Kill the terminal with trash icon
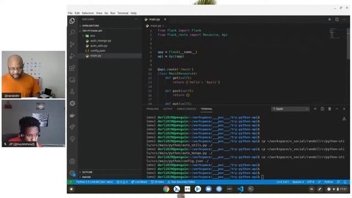The height and width of the screenshot is (198, 352). (x=329, y=109)
